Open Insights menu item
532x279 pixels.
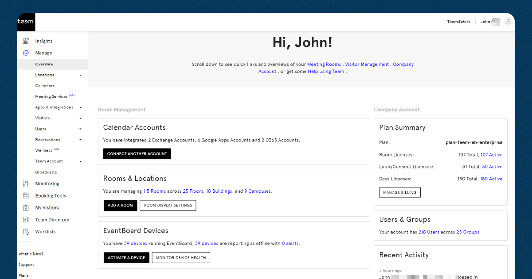(x=44, y=41)
